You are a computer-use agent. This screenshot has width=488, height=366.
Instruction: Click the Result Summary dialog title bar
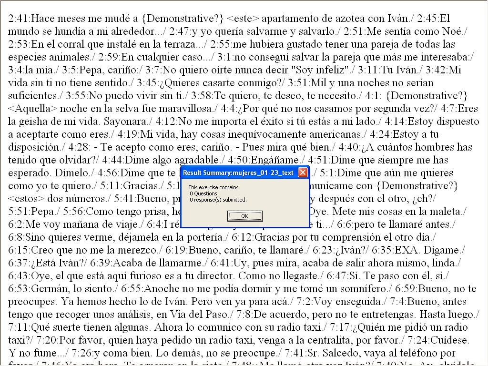point(238,173)
